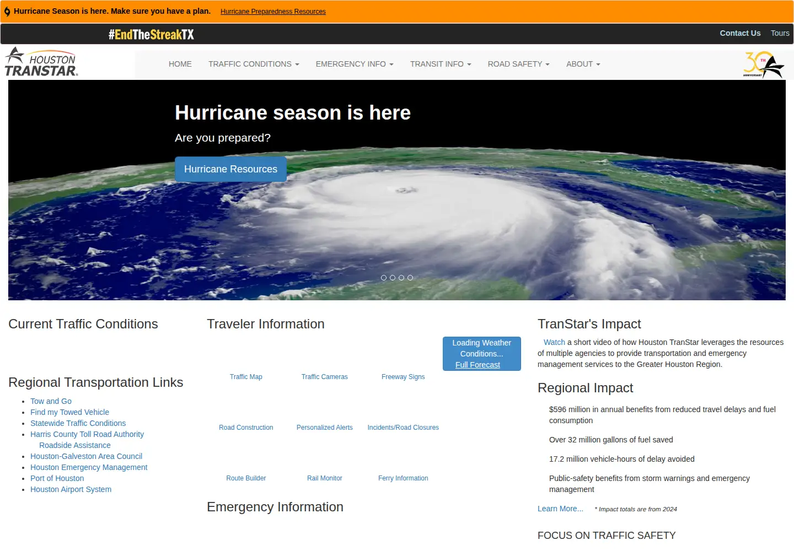The height and width of the screenshot is (551, 794).
Task: Open the Rail Monitor
Action: coord(325,478)
